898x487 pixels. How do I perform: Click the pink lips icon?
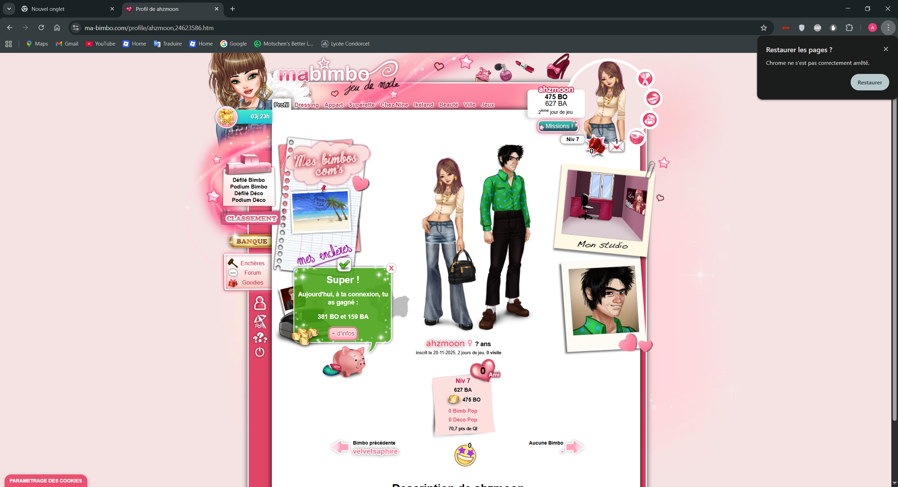coord(653,98)
